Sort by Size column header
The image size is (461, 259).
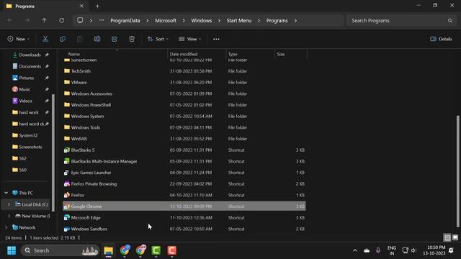pos(281,54)
